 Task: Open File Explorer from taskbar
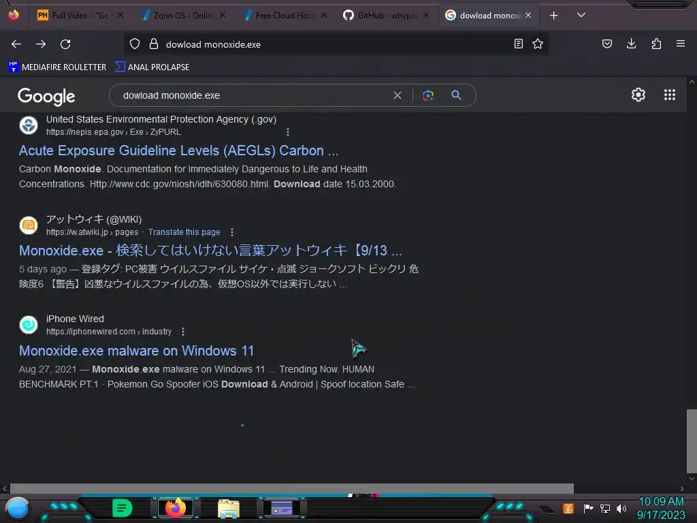[229, 508]
